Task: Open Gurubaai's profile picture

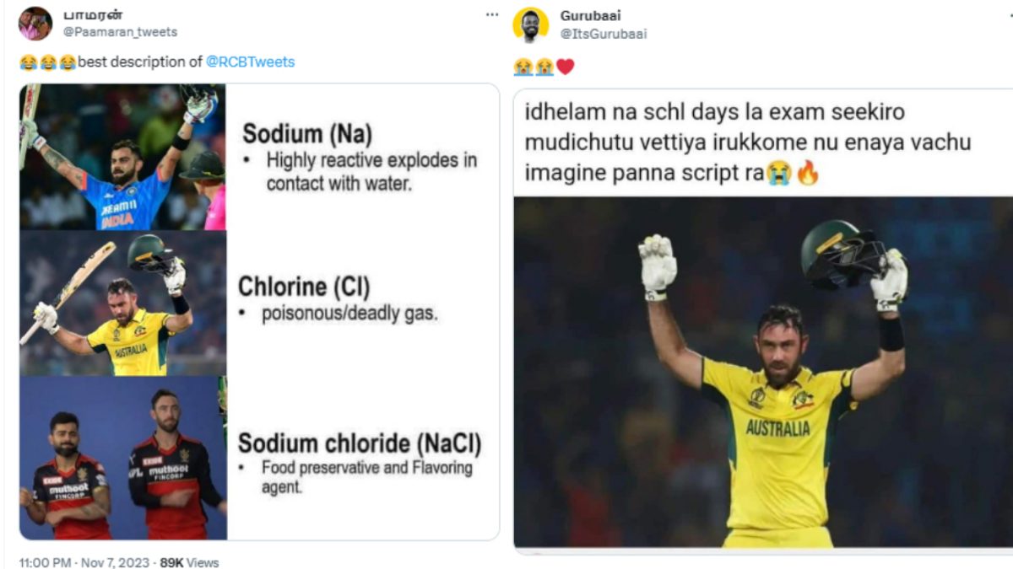Action: [x=530, y=24]
